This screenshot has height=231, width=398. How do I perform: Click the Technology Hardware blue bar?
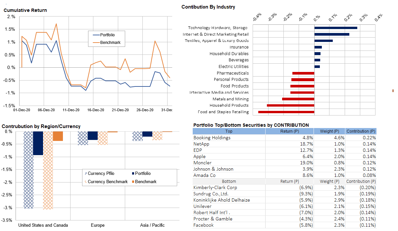[x=336, y=28]
